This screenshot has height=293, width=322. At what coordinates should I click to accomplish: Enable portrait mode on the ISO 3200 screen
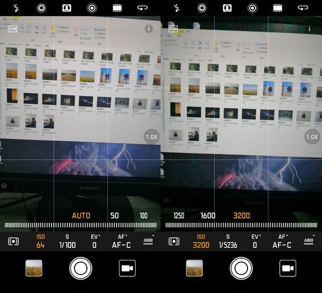point(228,8)
